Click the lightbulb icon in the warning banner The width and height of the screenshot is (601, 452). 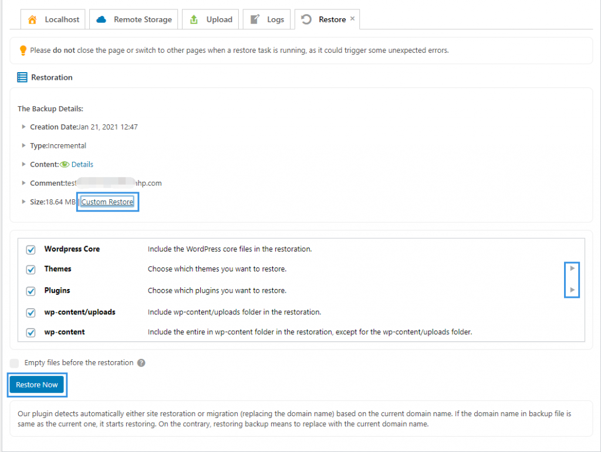tap(23, 50)
